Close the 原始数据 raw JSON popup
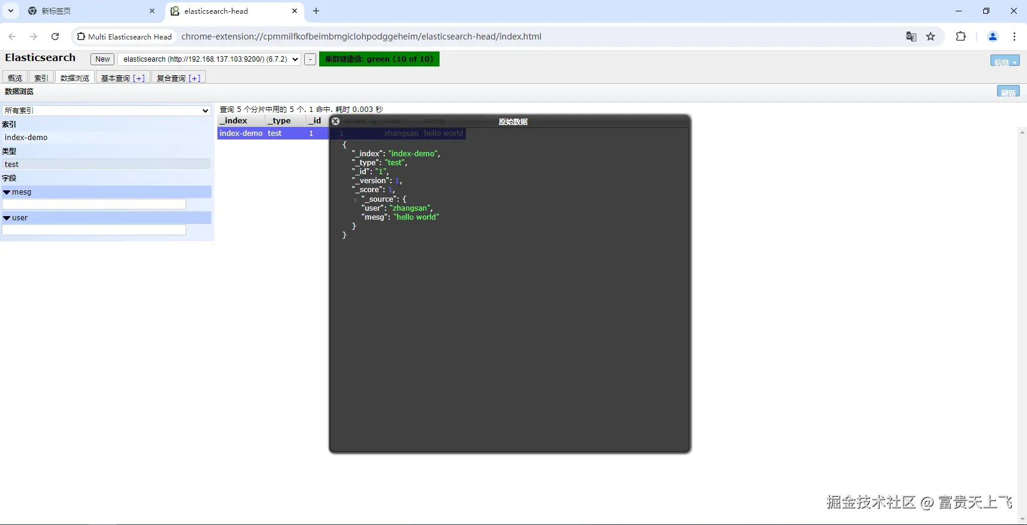 [335, 121]
